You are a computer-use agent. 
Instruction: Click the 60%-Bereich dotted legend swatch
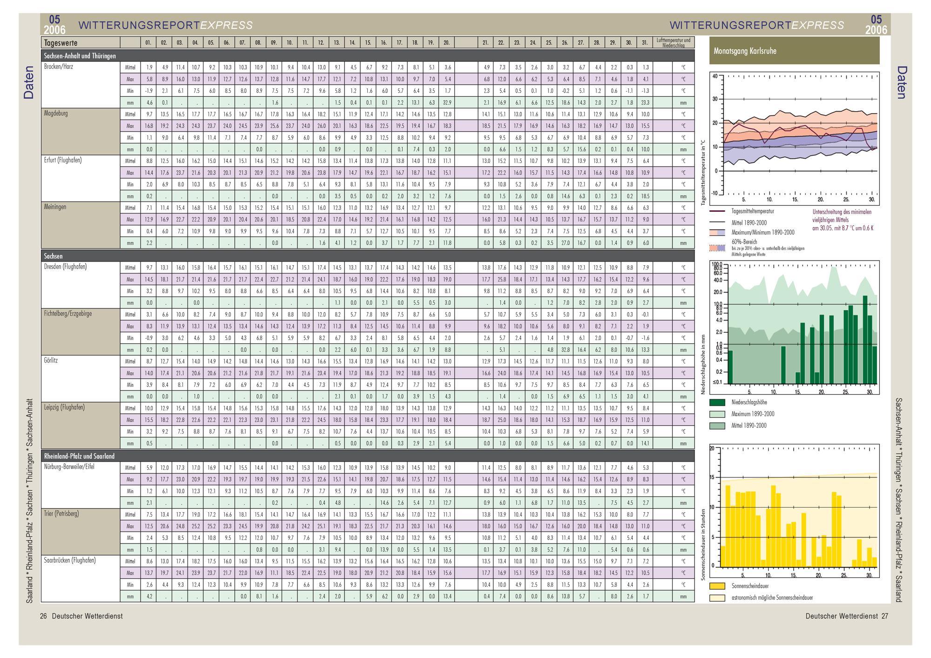coord(717,248)
